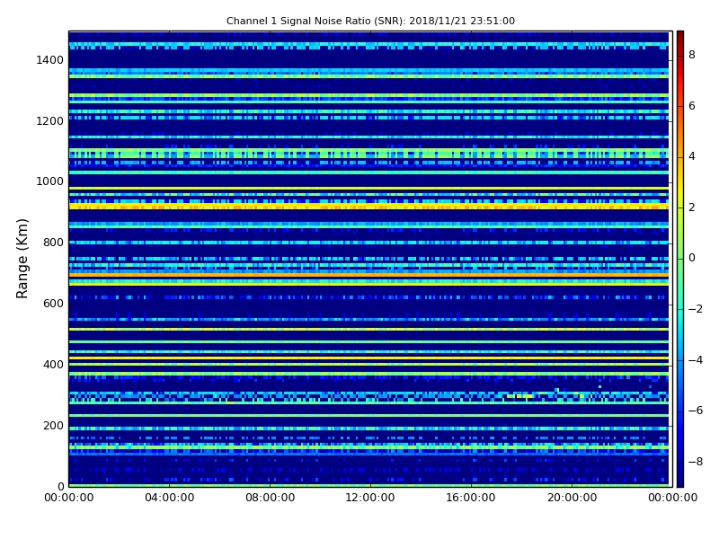Click the 800 range tick label
The image size is (719, 539).
pyautogui.click(x=53, y=243)
